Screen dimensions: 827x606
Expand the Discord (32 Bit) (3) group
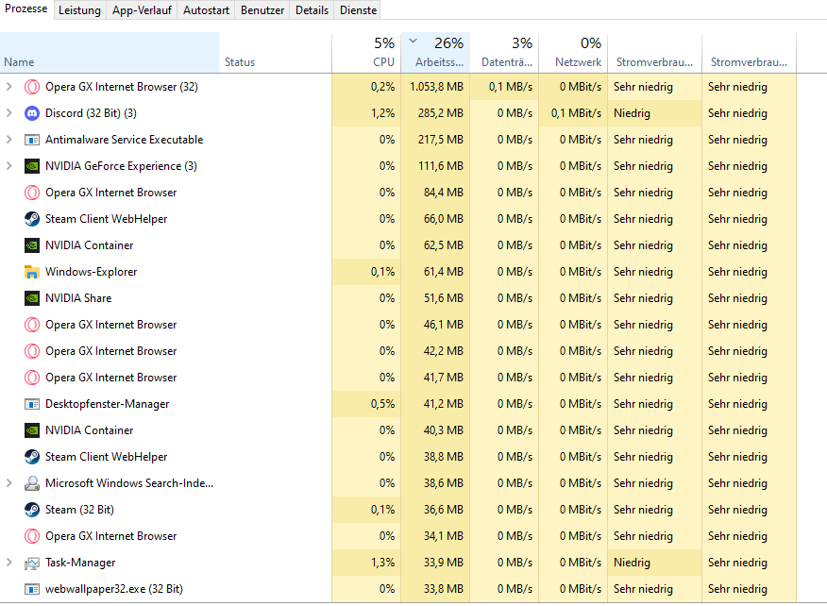click(8, 113)
